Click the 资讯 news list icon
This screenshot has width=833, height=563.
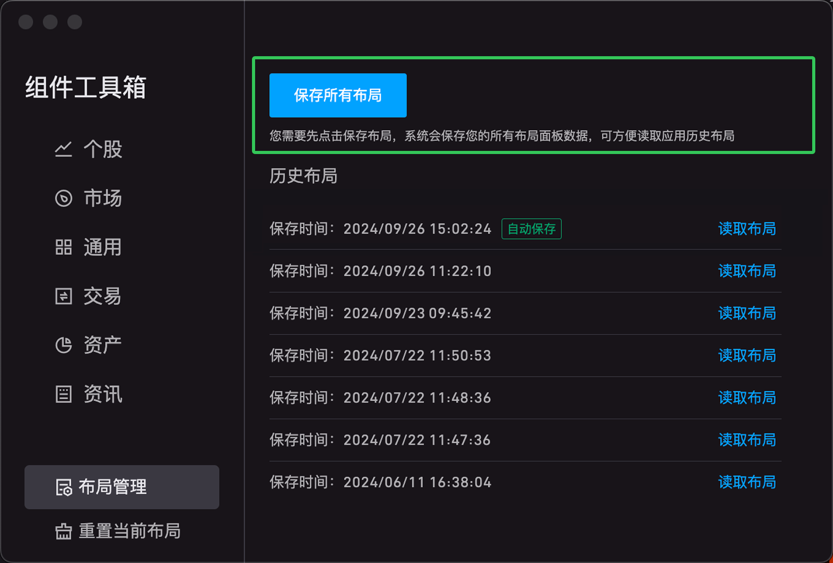point(64,394)
